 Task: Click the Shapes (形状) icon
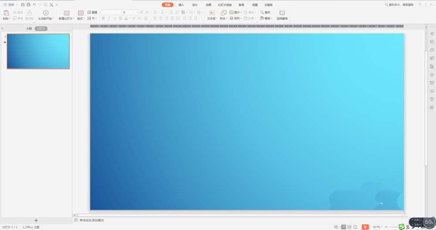point(223,13)
